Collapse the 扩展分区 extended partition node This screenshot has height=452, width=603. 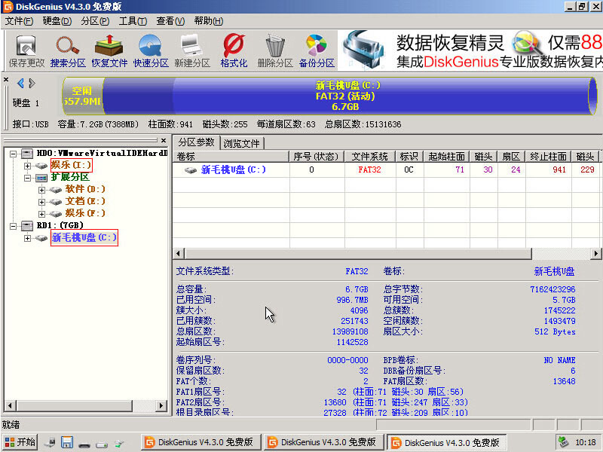pos(27,178)
